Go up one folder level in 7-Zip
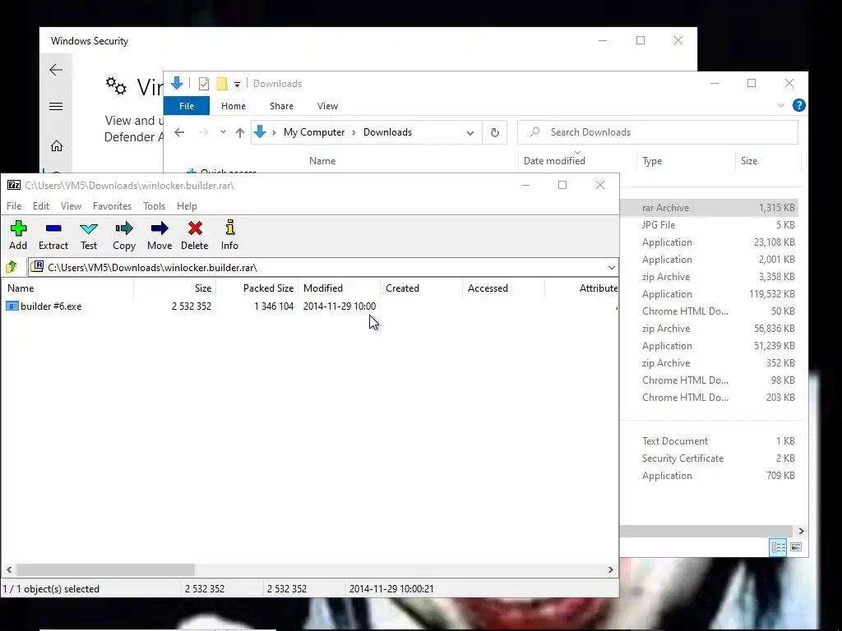This screenshot has width=842, height=631. [12, 267]
